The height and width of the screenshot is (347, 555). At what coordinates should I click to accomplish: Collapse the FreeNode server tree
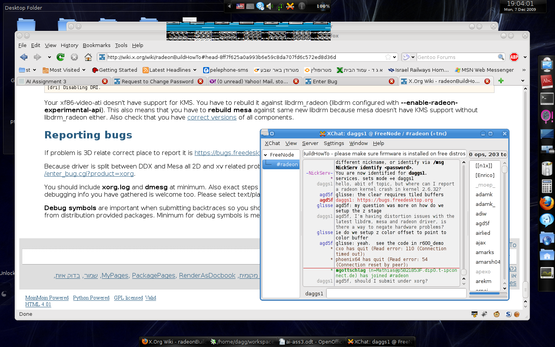click(x=266, y=155)
